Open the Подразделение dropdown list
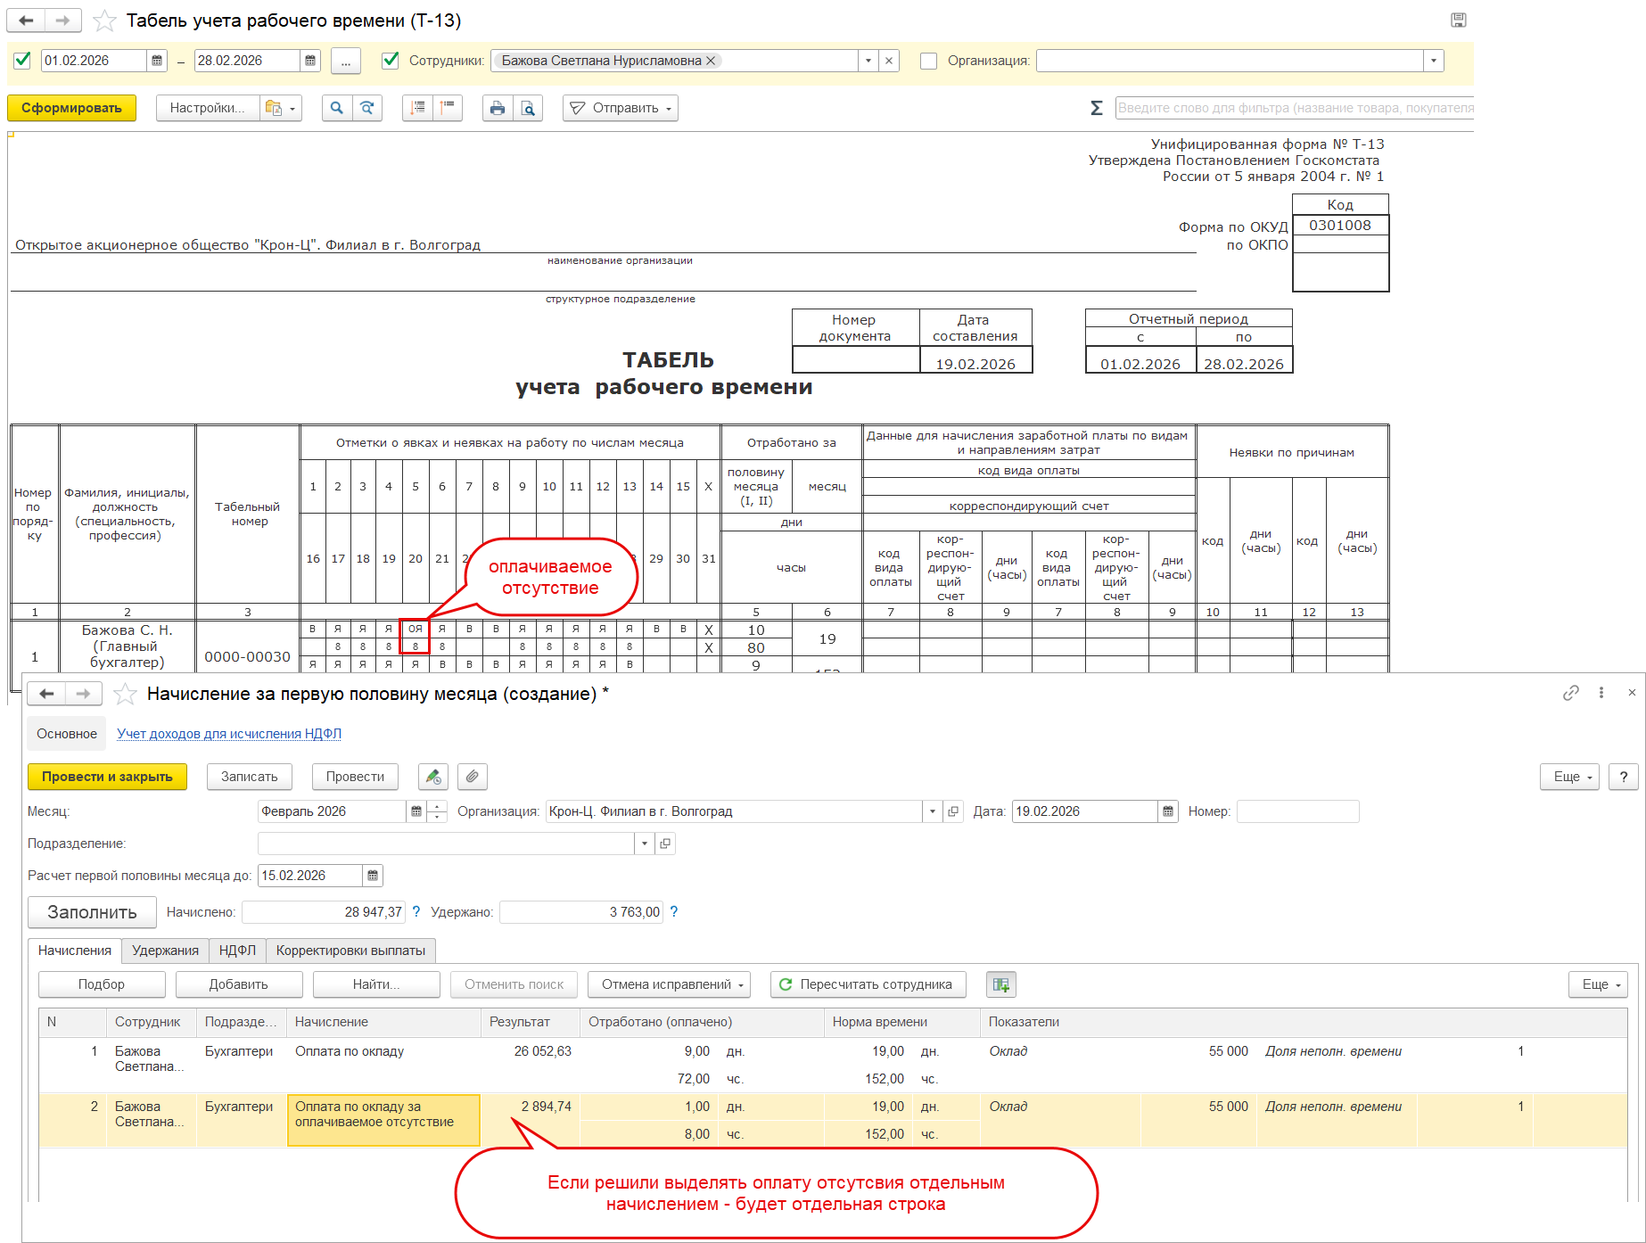 [x=644, y=844]
